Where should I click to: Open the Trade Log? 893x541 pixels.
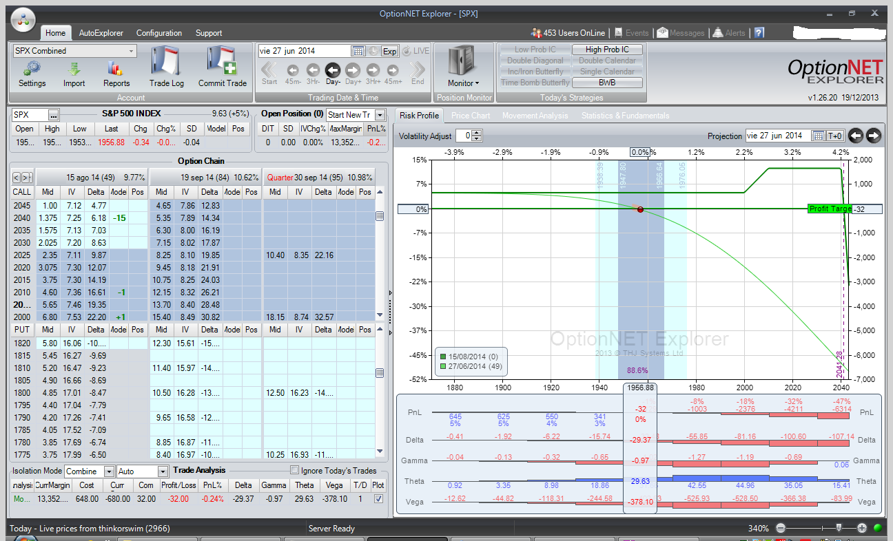pos(167,64)
